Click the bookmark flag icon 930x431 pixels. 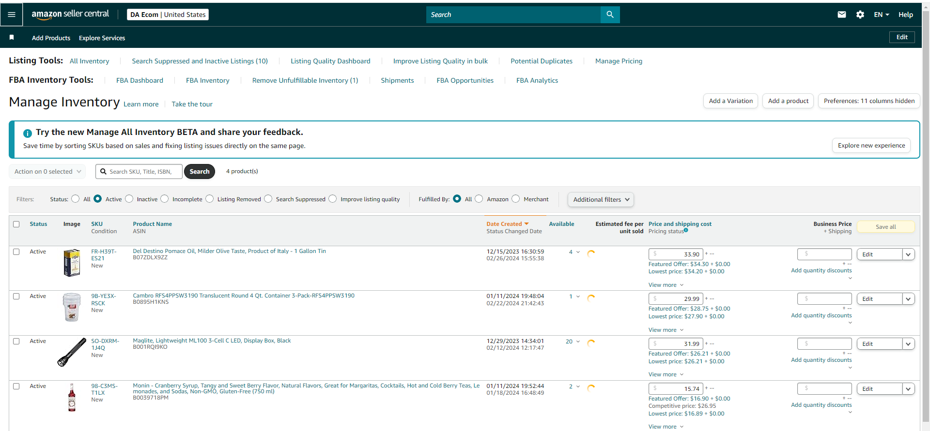coord(12,38)
